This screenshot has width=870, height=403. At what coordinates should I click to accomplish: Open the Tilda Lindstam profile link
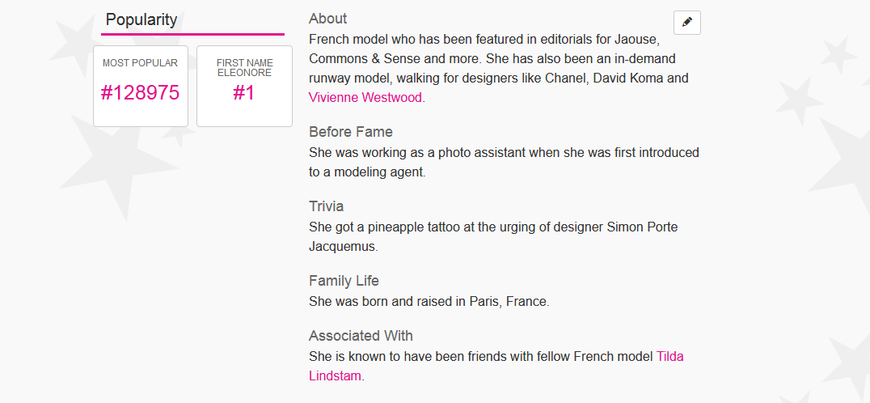pos(496,366)
